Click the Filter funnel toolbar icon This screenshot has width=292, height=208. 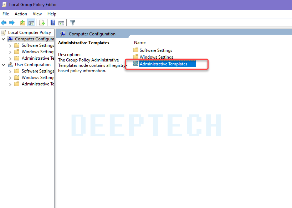pyautogui.click(x=72, y=23)
